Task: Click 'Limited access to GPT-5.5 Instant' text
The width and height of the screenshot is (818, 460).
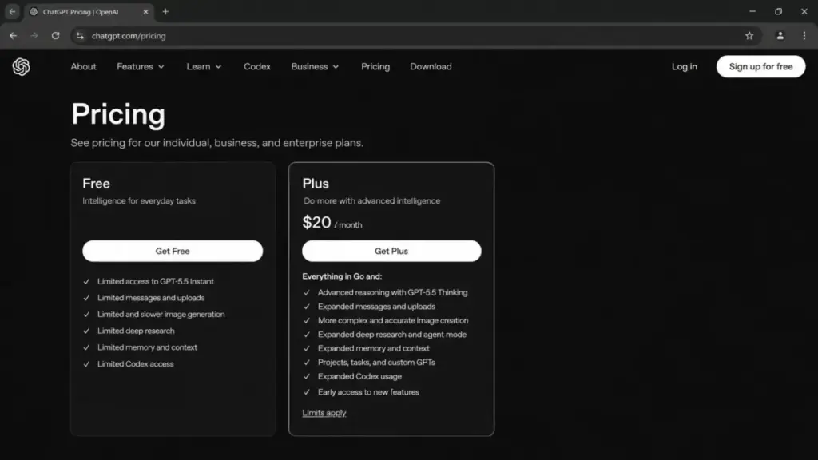Action: [x=156, y=281]
